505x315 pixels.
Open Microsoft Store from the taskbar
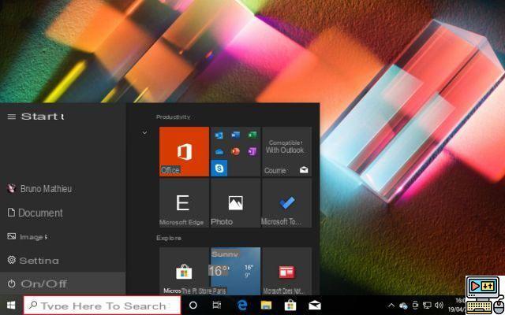pos(290,306)
